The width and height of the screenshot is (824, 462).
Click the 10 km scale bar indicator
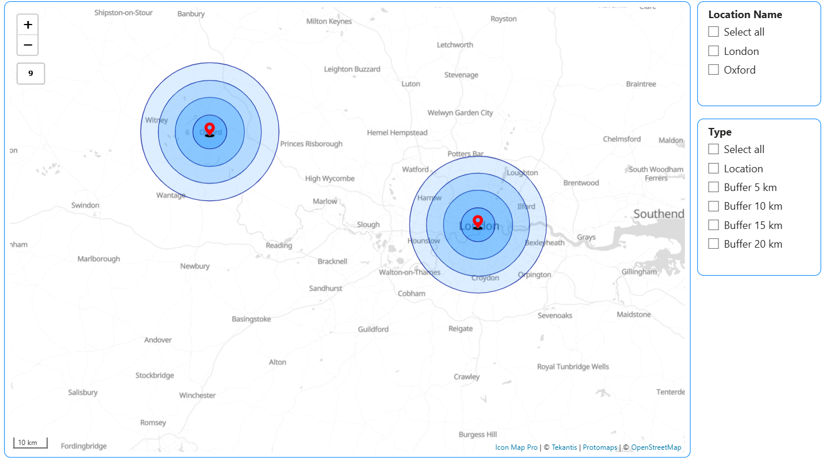[x=29, y=442]
